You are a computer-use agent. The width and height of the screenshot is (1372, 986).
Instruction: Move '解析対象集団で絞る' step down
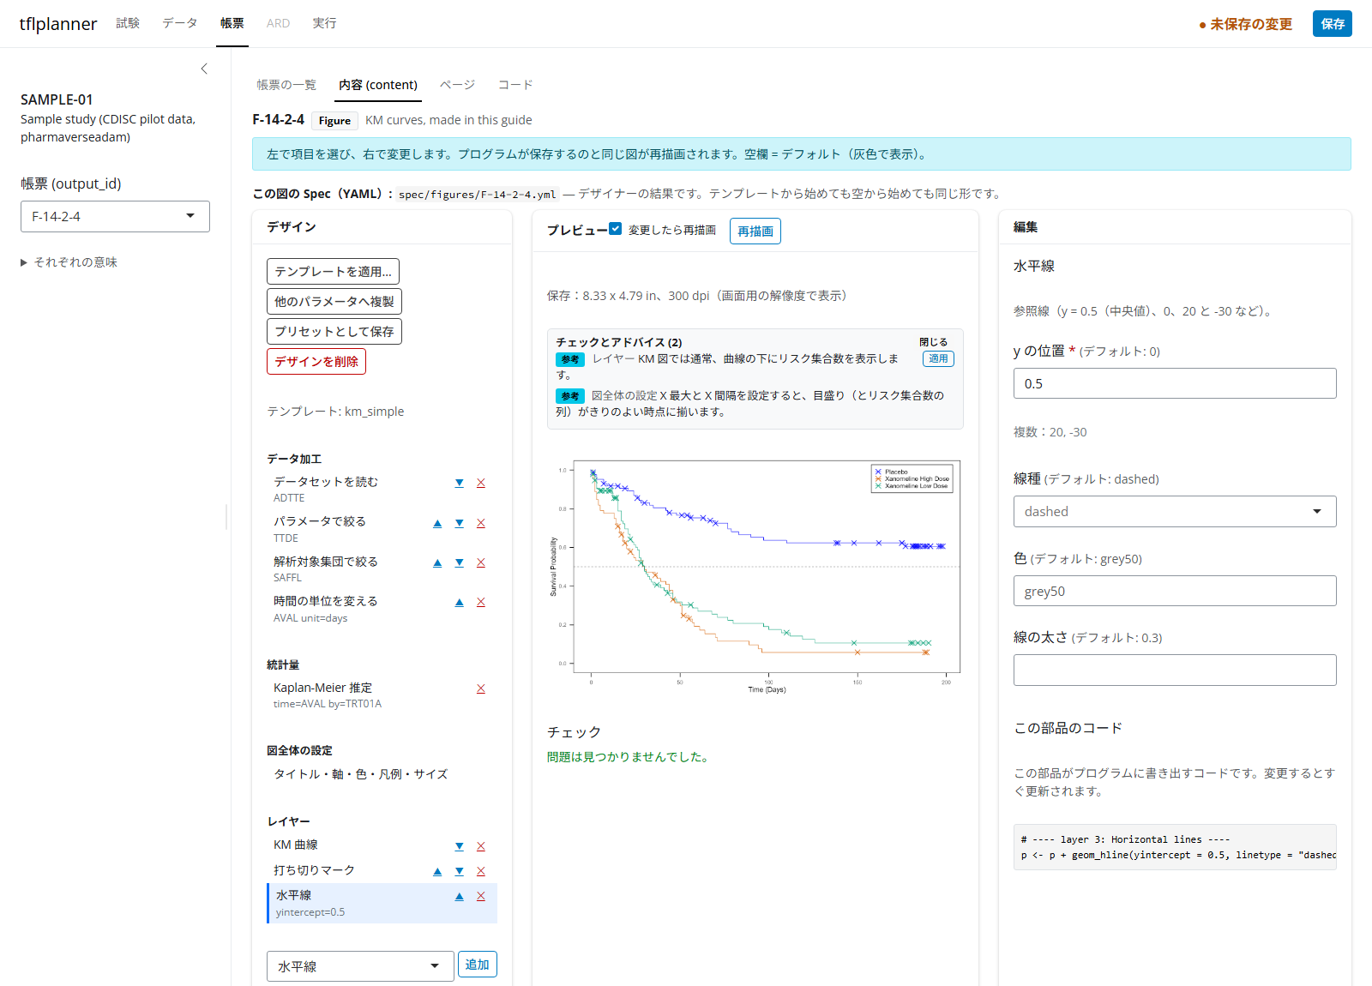point(460,562)
